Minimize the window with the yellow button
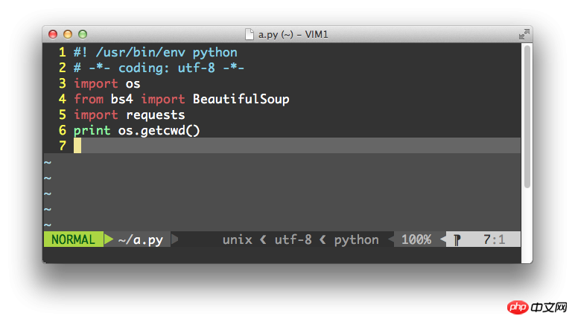 pyautogui.click(x=68, y=34)
